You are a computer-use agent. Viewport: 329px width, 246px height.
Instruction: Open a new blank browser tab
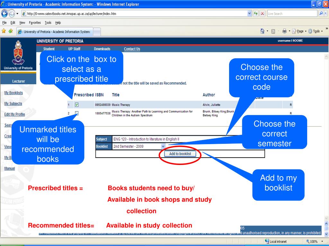click(97, 32)
